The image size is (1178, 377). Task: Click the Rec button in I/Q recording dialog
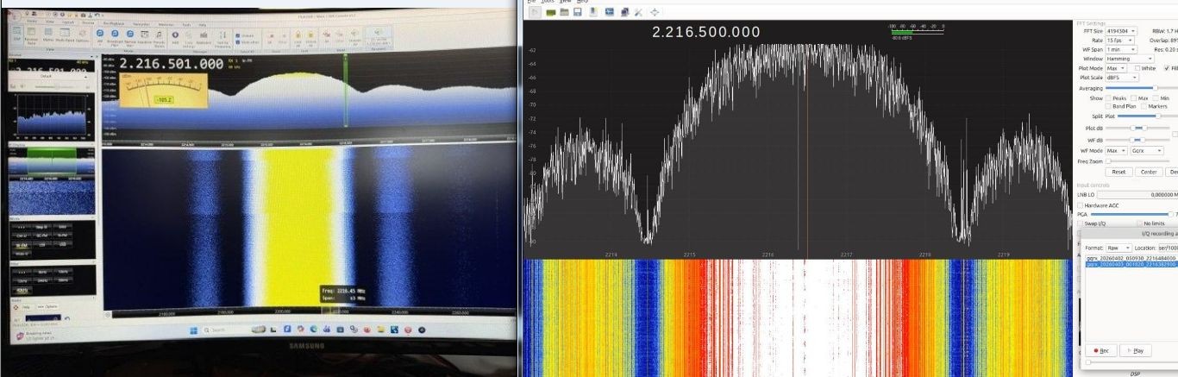[x=1101, y=350]
